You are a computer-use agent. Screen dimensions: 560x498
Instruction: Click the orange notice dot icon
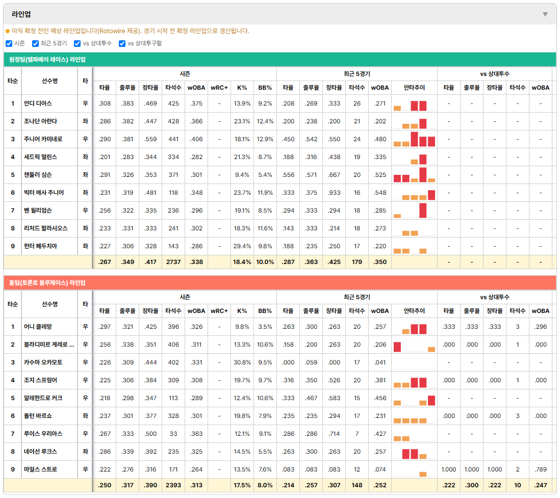[8, 31]
